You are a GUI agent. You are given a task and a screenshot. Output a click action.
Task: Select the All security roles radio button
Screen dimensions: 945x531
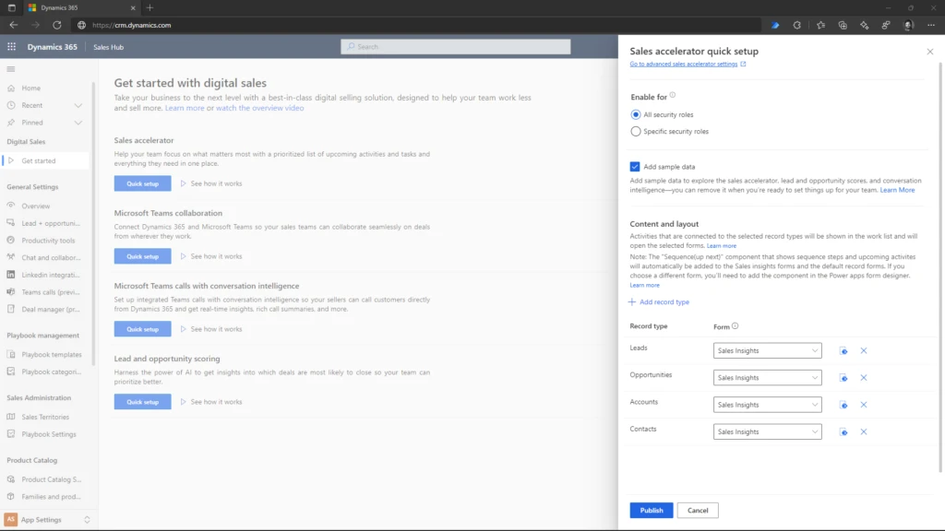tap(635, 114)
